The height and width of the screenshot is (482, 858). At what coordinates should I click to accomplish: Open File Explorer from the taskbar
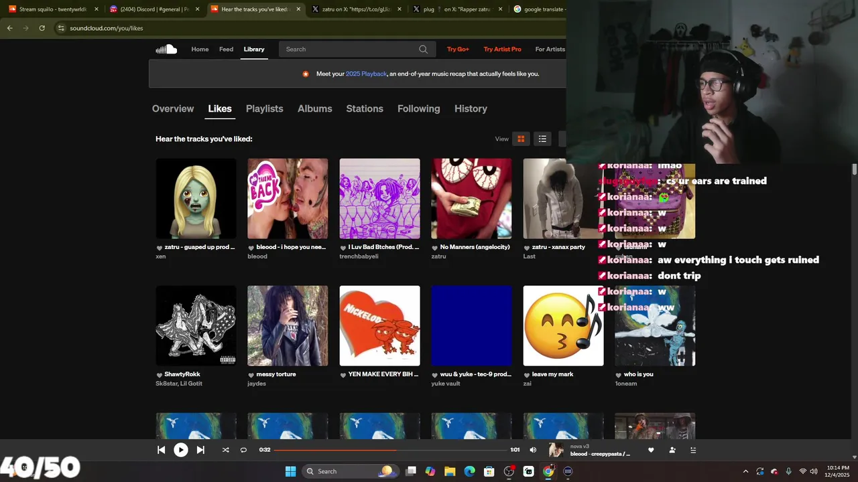[450, 471]
